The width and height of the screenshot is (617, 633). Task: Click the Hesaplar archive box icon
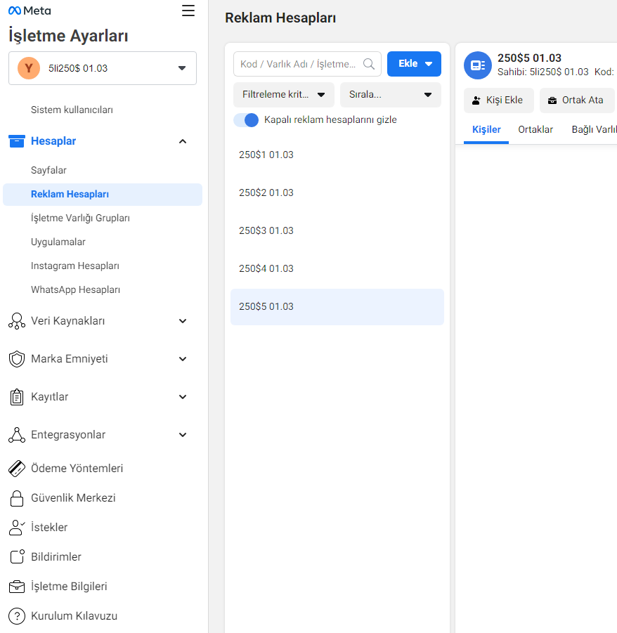point(17,141)
